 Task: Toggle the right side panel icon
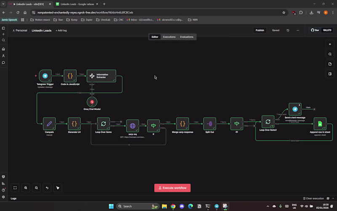pyautogui.click(x=330, y=74)
